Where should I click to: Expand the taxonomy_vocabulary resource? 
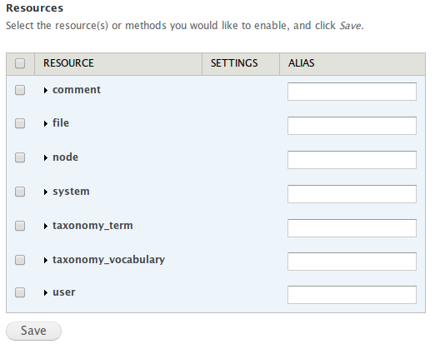(x=46, y=260)
